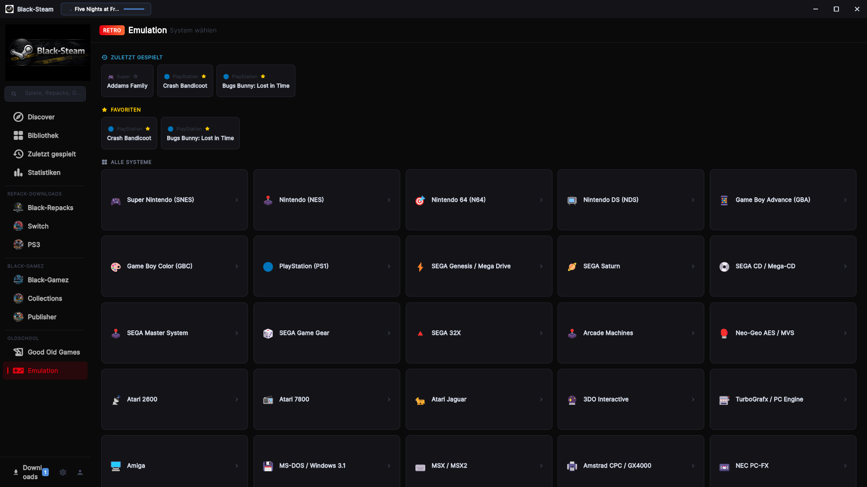The width and height of the screenshot is (867, 487).
Task: Click the Black-Steam logo banner
Action: [x=48, y=52]
